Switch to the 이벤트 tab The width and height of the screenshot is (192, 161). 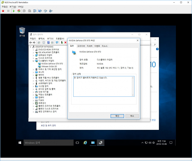(97, 46)
